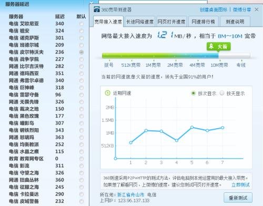Click the 微博分享 link
The width and height of the screenshot is (263, 206).
click(242, 9)
